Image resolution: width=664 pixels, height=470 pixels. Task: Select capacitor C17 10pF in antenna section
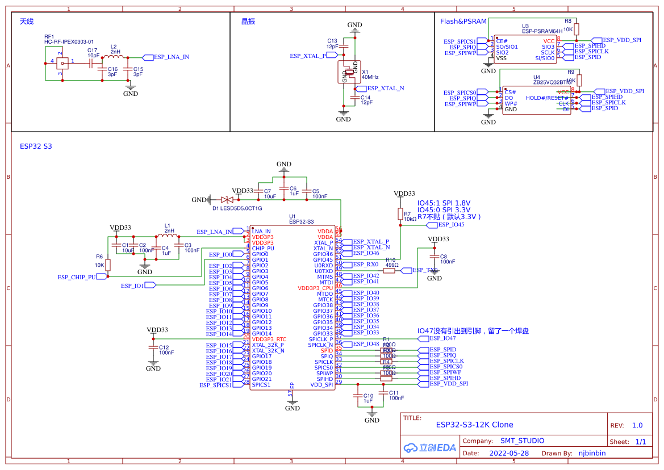(x=91, y=64)
